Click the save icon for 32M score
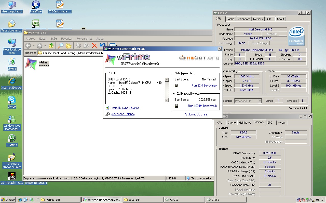Image resolution: width=326 pixels, height=203 pixels. (176, 86)
